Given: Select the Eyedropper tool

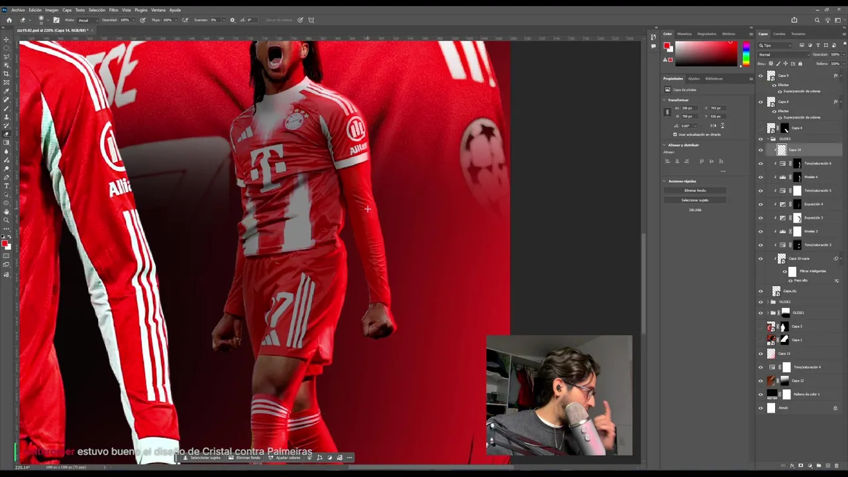Looking at the screenshot, I should click(7, 91).
